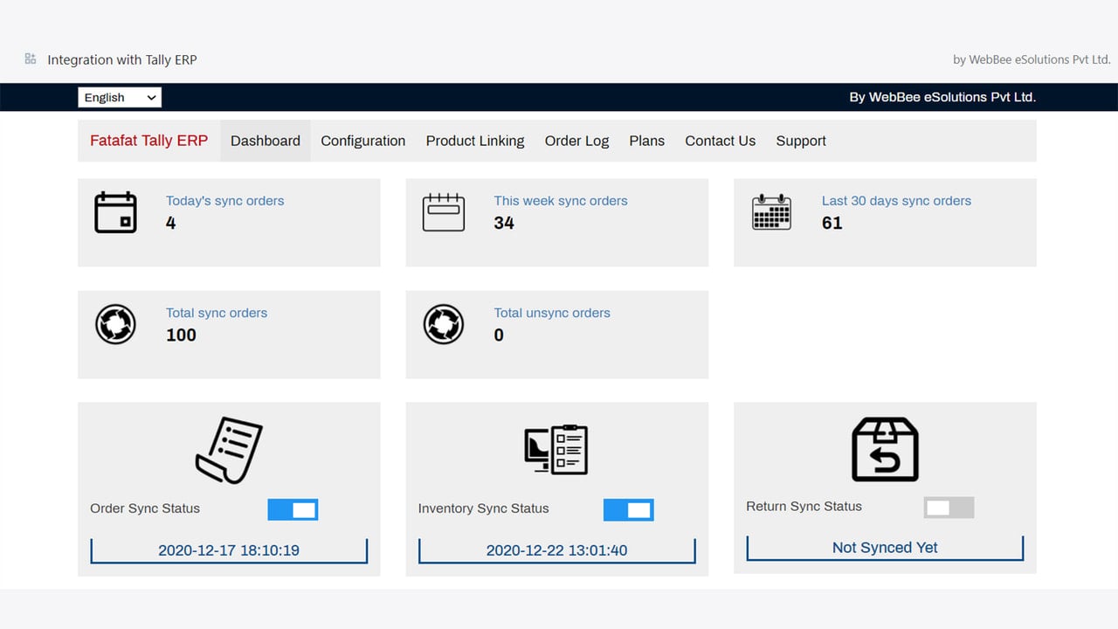
Task: Switch to the Configuration tab
Action: pyautogui.click(x=363, y=141)
